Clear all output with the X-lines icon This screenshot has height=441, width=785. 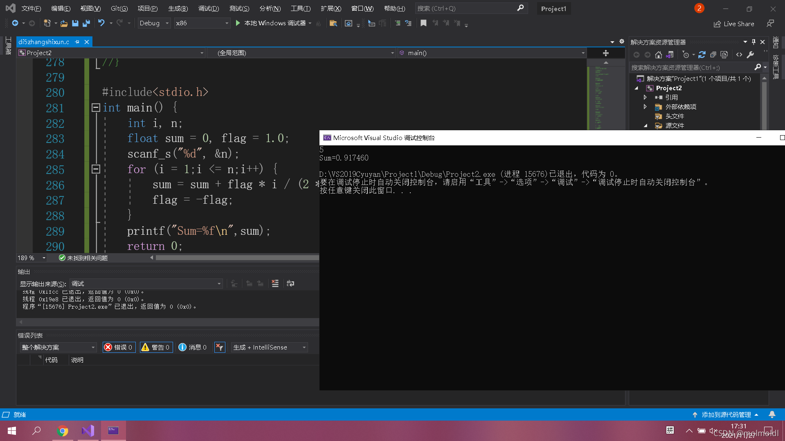click(275, 283)
